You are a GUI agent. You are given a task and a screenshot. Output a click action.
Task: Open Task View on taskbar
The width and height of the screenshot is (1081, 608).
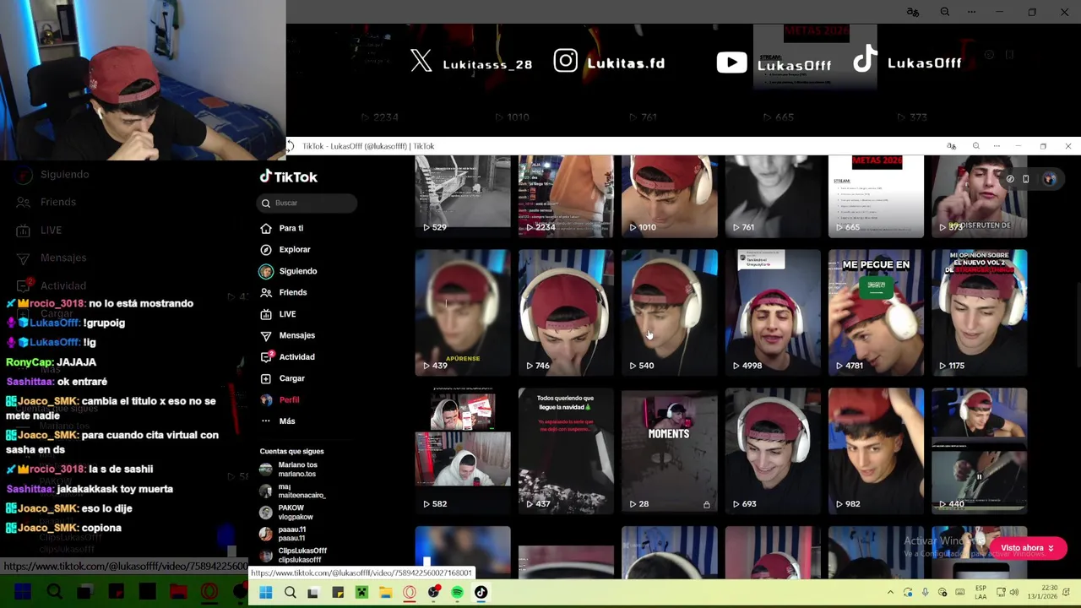pyautogui.click(x=313, y=593)
